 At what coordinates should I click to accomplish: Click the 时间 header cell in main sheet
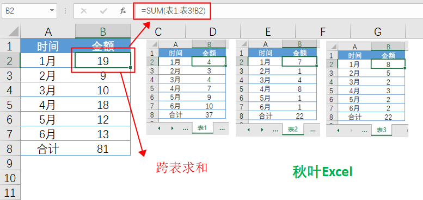click(x=48, y=46)
